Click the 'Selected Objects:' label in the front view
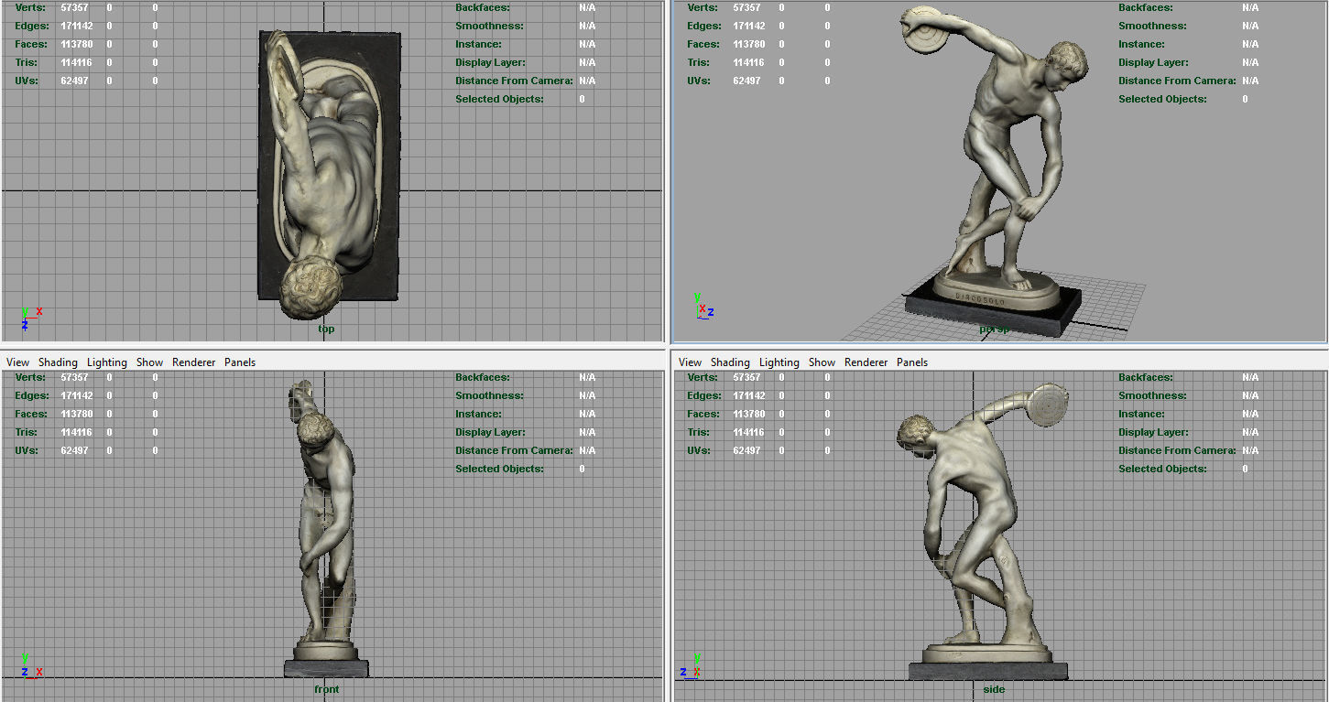The height and width of the screenshot is (702, 1329). coord(499,469)
